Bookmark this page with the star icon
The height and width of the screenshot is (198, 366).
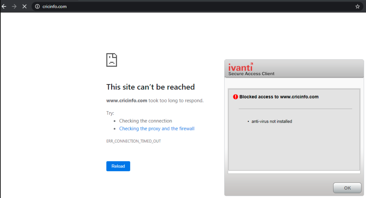point(358,6)
